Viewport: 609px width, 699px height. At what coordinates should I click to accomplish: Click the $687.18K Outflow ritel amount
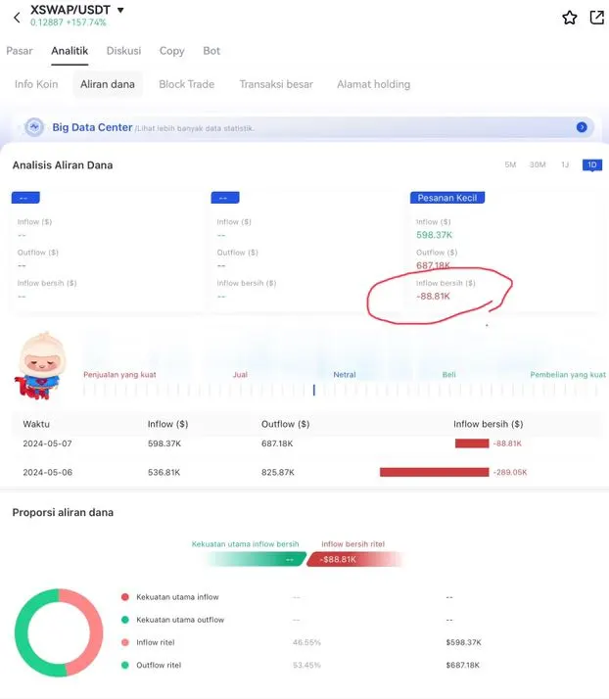(462, 665)
